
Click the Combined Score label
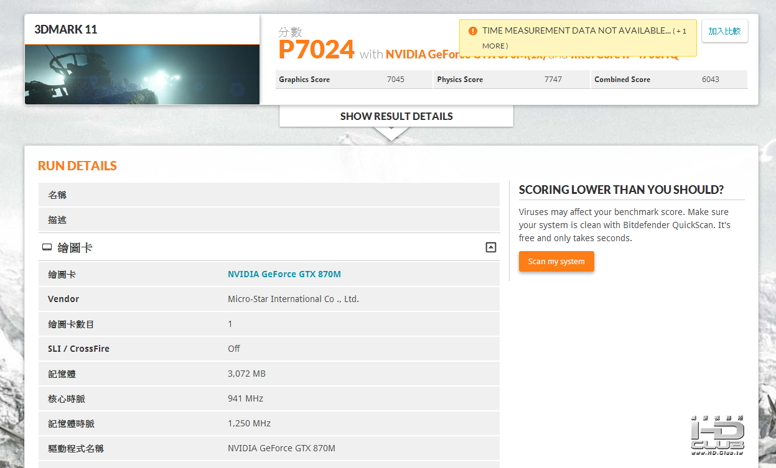click(622, 80)
